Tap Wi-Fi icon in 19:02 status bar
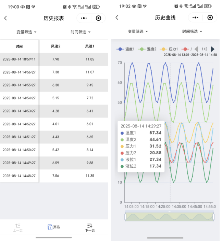222x243 pixels. (x=186, y=6)
